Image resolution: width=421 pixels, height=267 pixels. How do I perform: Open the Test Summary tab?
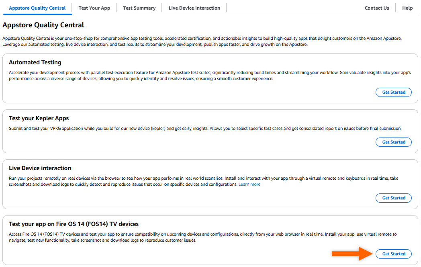tap(139, 8)
